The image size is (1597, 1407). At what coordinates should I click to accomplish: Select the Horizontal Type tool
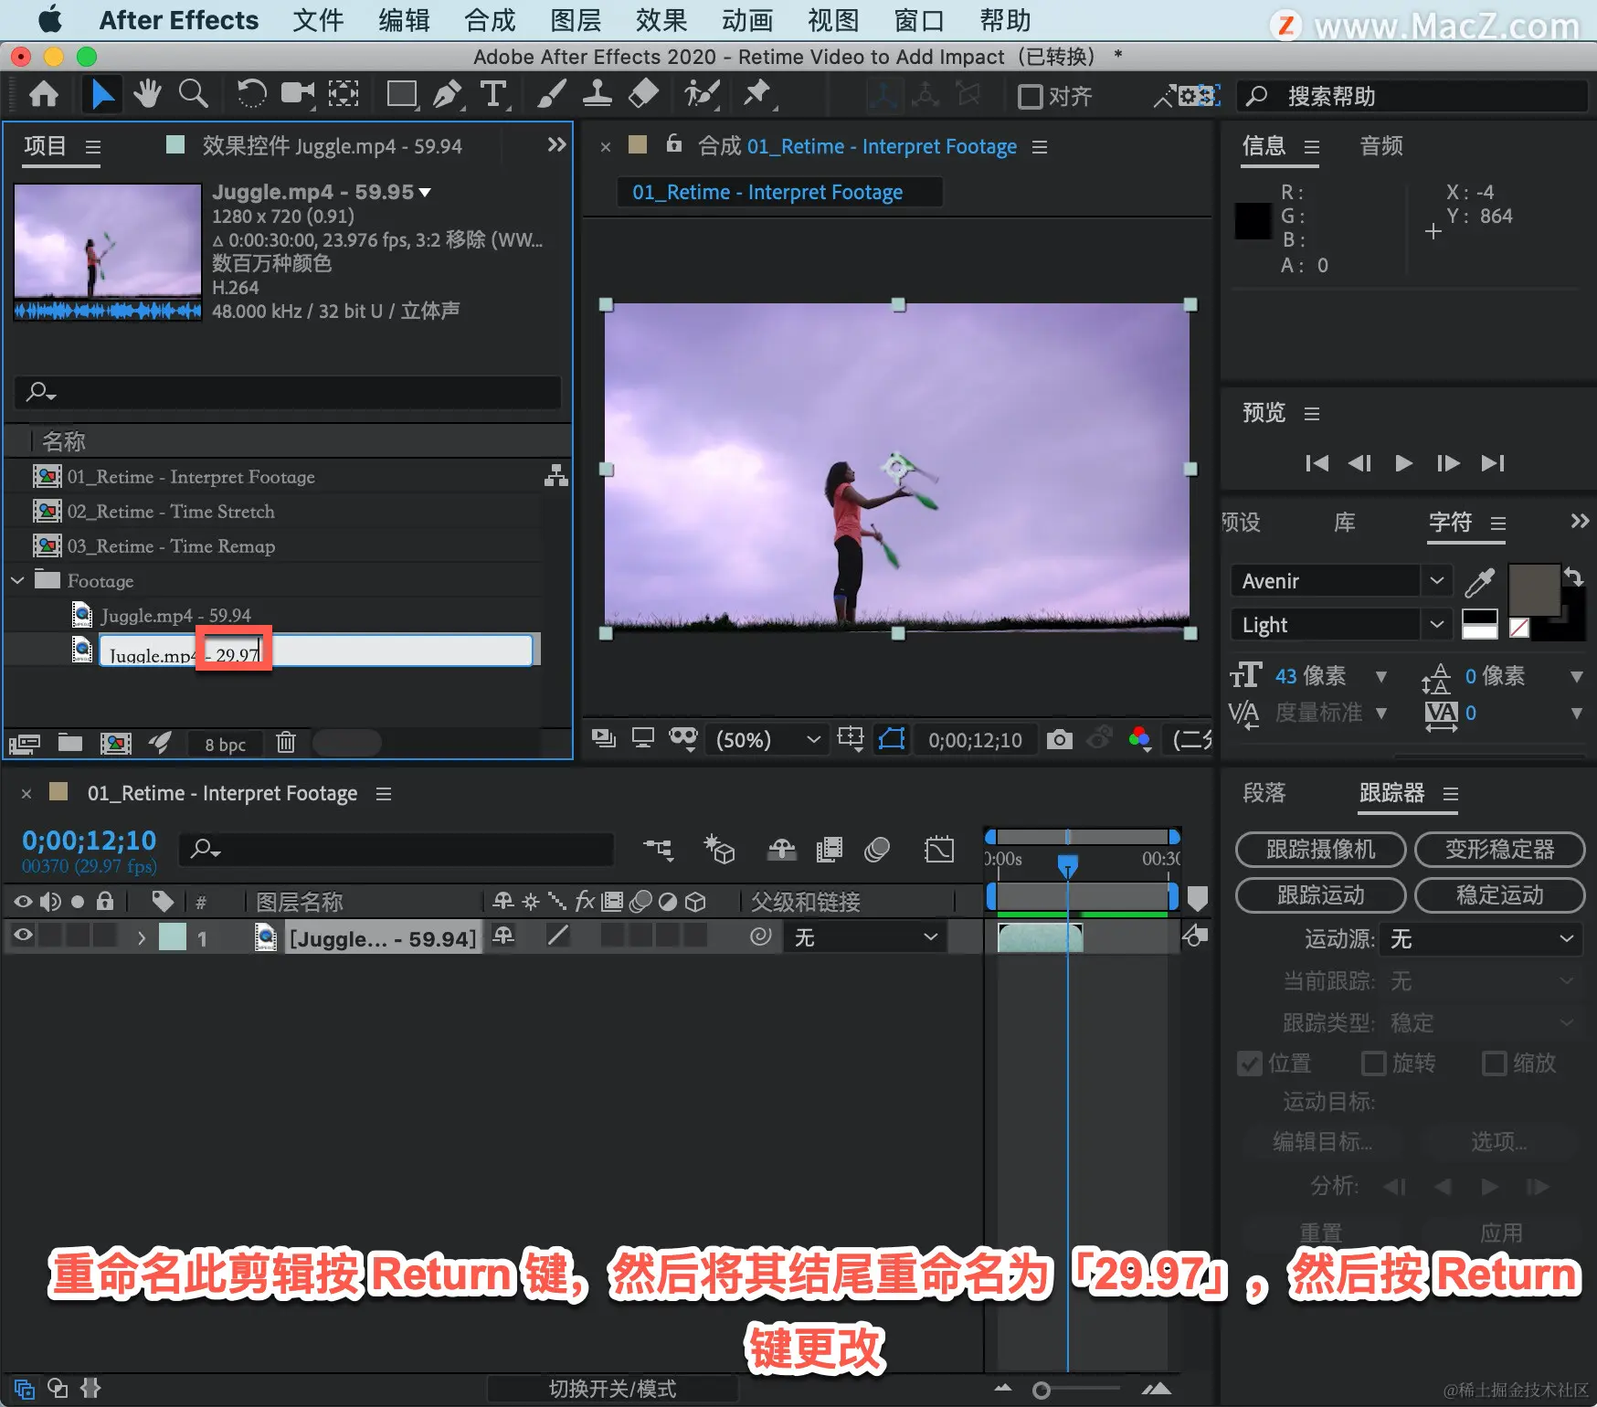click(493, 94)
